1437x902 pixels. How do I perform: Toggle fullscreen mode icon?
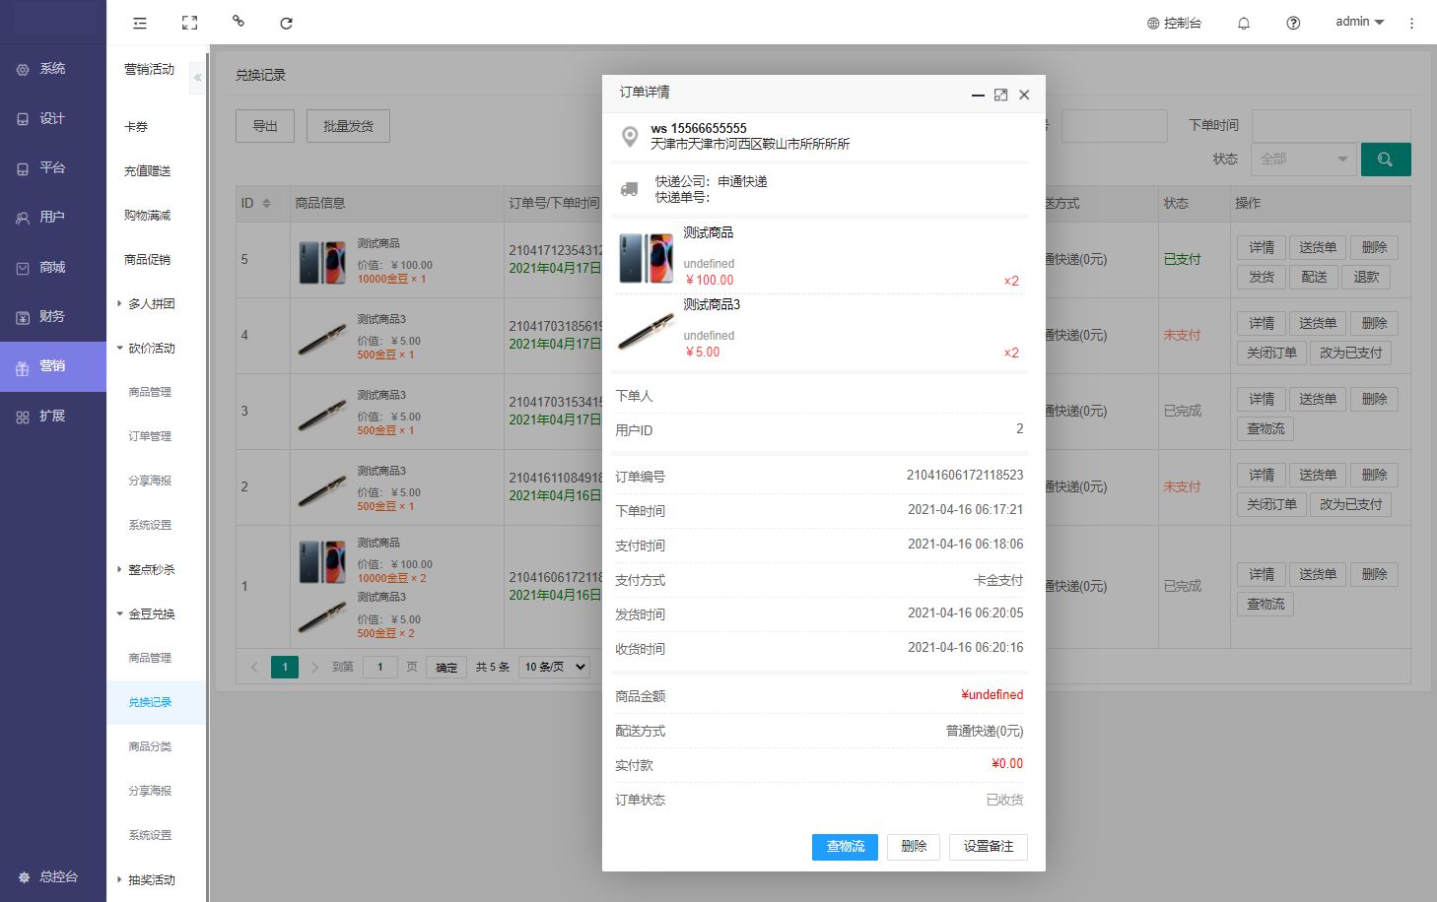[x=190, y=23]
